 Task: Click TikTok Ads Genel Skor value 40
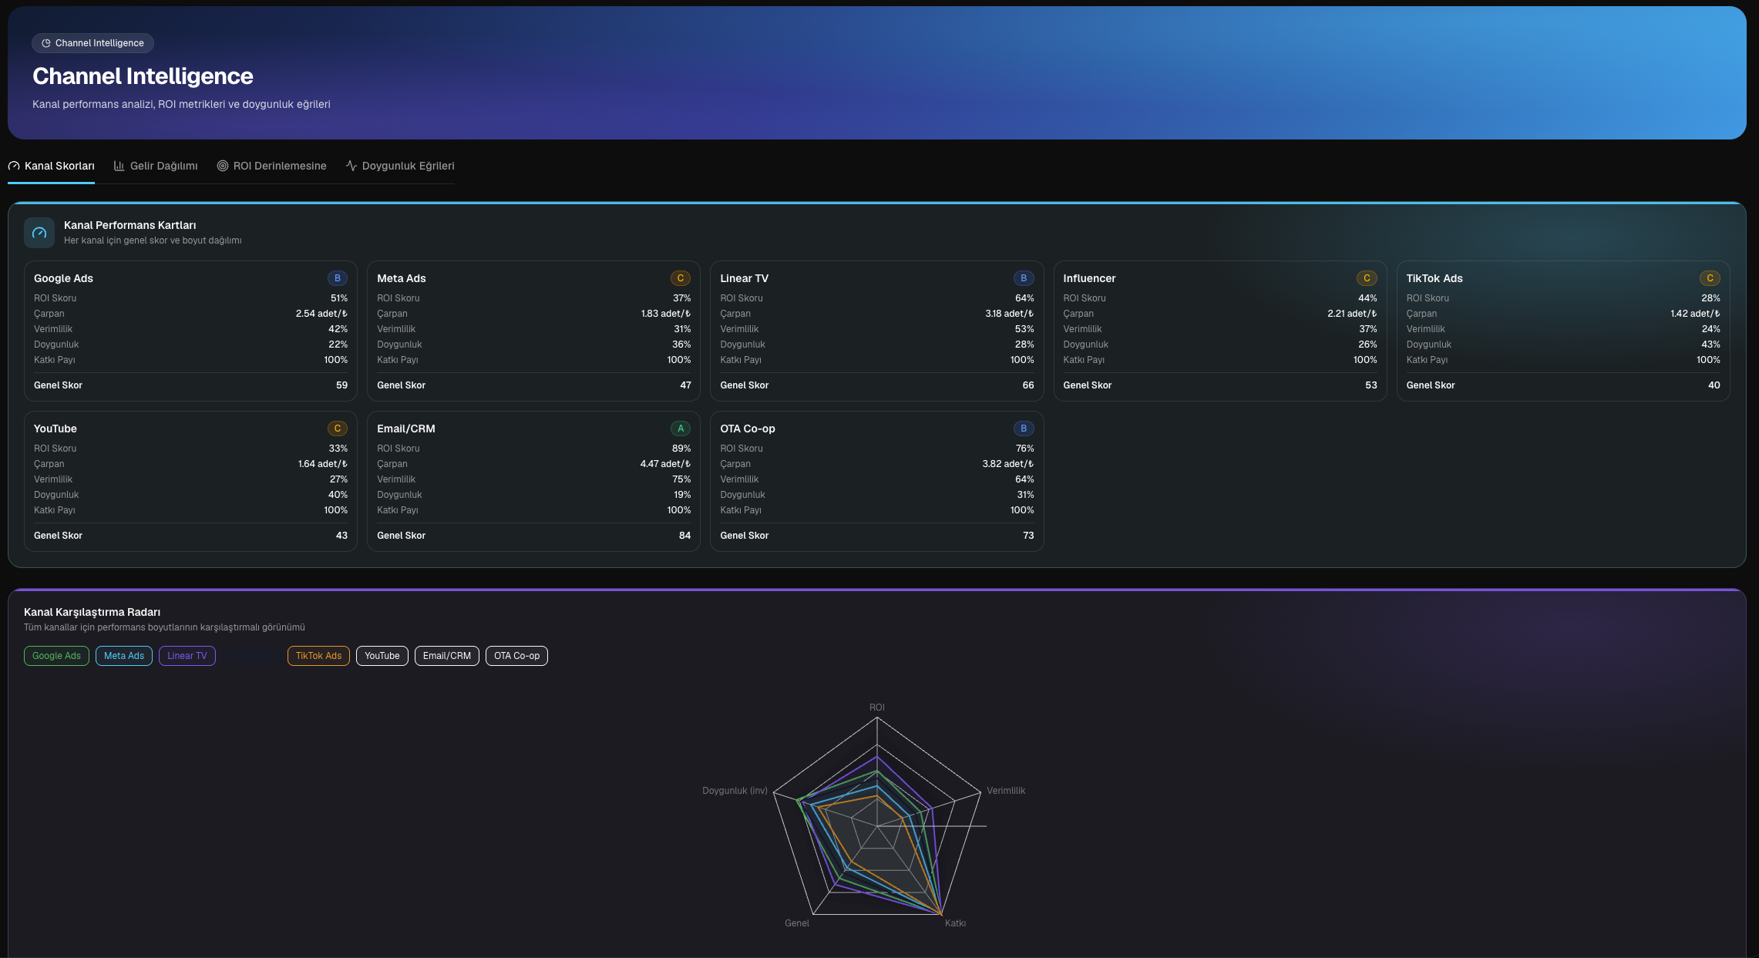coord(1714,385)
